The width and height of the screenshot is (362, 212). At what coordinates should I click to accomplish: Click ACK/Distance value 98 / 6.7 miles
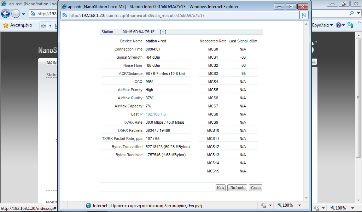(165, 73)
